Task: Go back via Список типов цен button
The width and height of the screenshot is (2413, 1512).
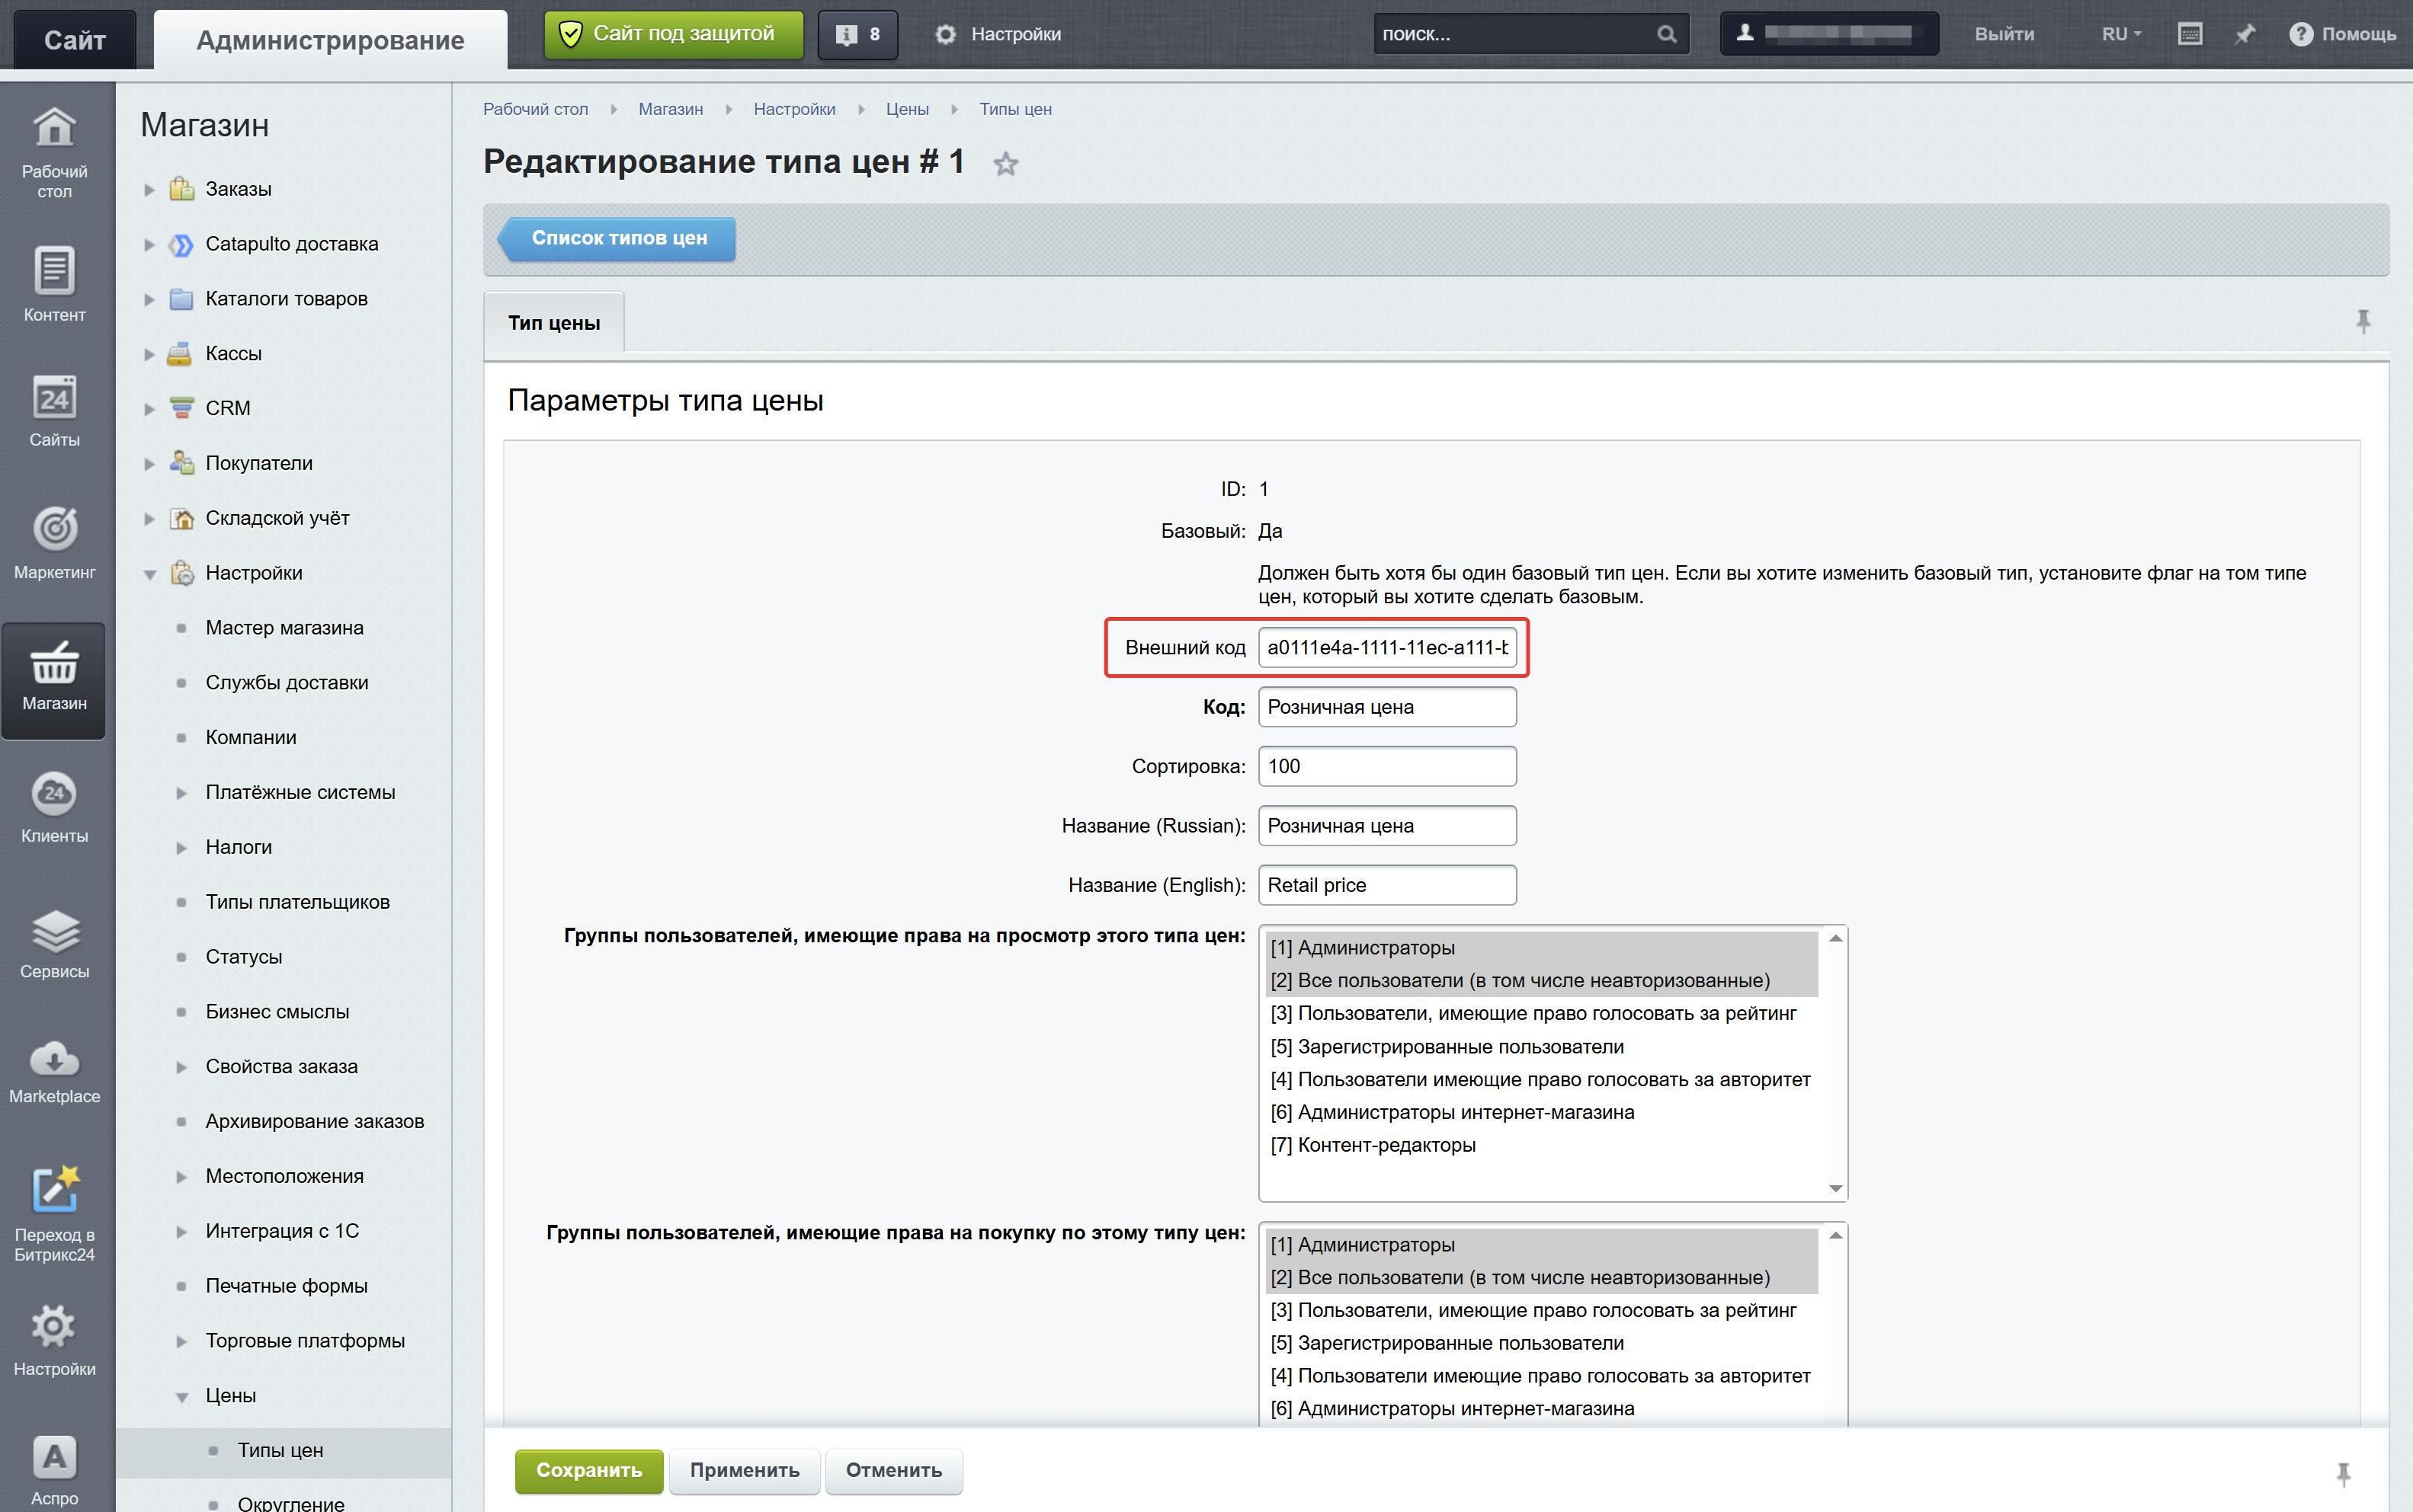Action: 618,239
